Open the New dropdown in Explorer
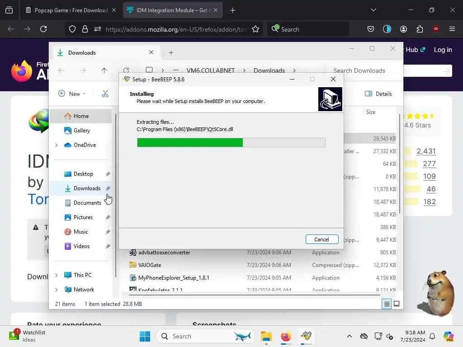This screenshot has height=347, width=463. click(72, 94)
